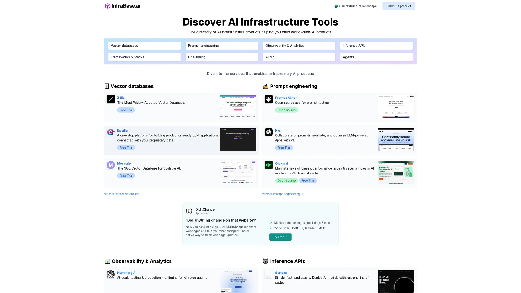
Task: Click the Prompt engineering heading emoji icon
Action: tap(265, 86)
